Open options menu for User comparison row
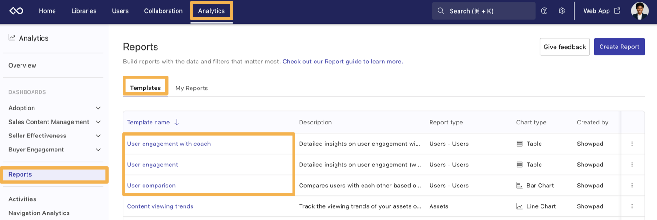This screenshot has width=657, height=220. [x=632, y=186]
